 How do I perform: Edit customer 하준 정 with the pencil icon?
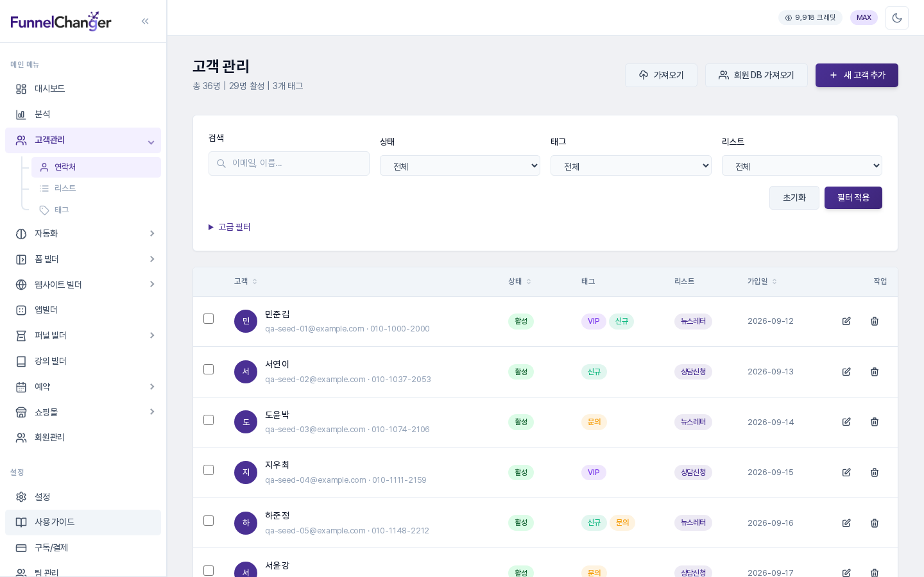846,523
